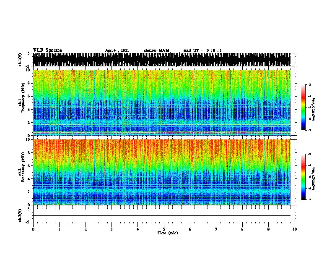Screen dimensions: 332x257
Task: Click the time axis tick label "1"
Action: coord(59,229)
